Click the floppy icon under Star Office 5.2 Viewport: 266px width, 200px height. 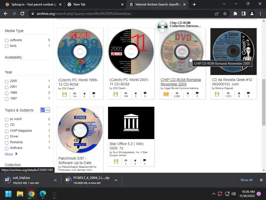[116, 161]
